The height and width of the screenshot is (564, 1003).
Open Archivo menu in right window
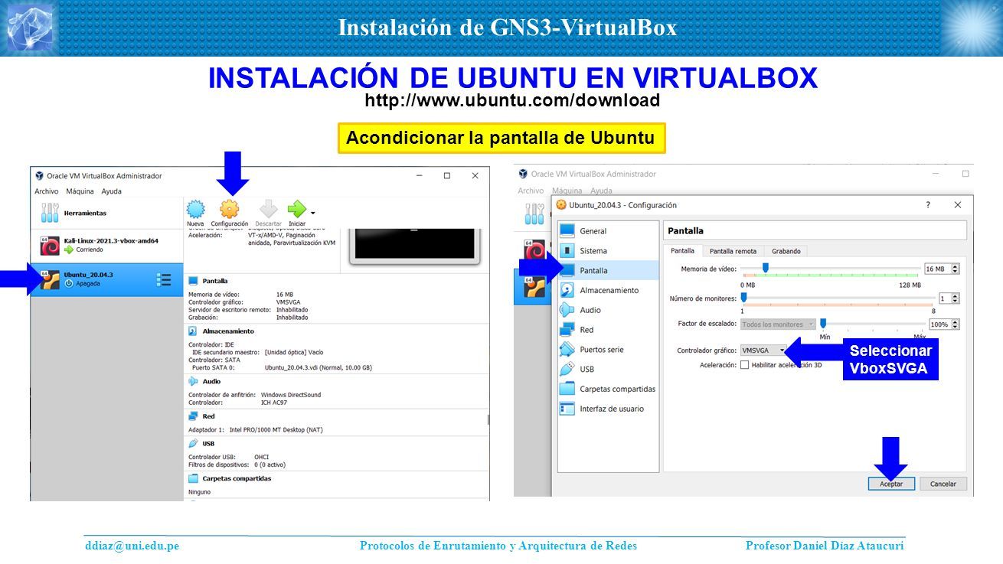(531, 191)
